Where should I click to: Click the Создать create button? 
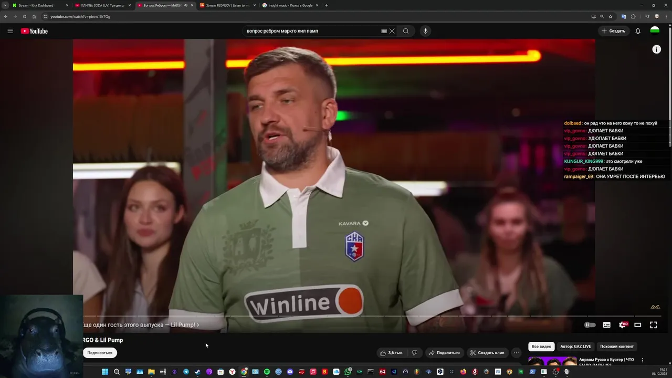[613, 31]
